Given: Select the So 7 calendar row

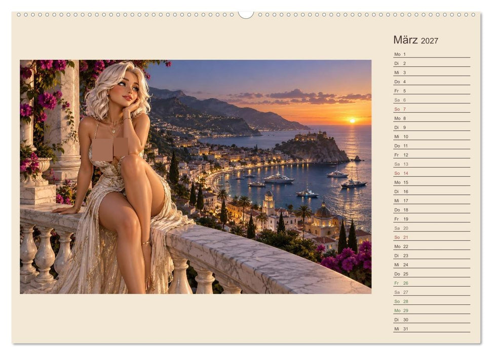Looking at the screenshot, I should click(432, 109).
